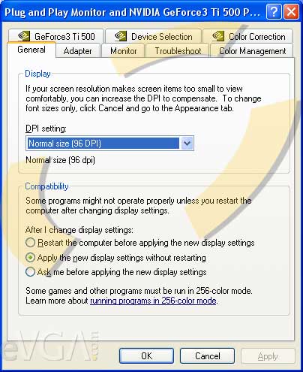
Task: Open the Monitor tab
Action: (x=124, y=51)
